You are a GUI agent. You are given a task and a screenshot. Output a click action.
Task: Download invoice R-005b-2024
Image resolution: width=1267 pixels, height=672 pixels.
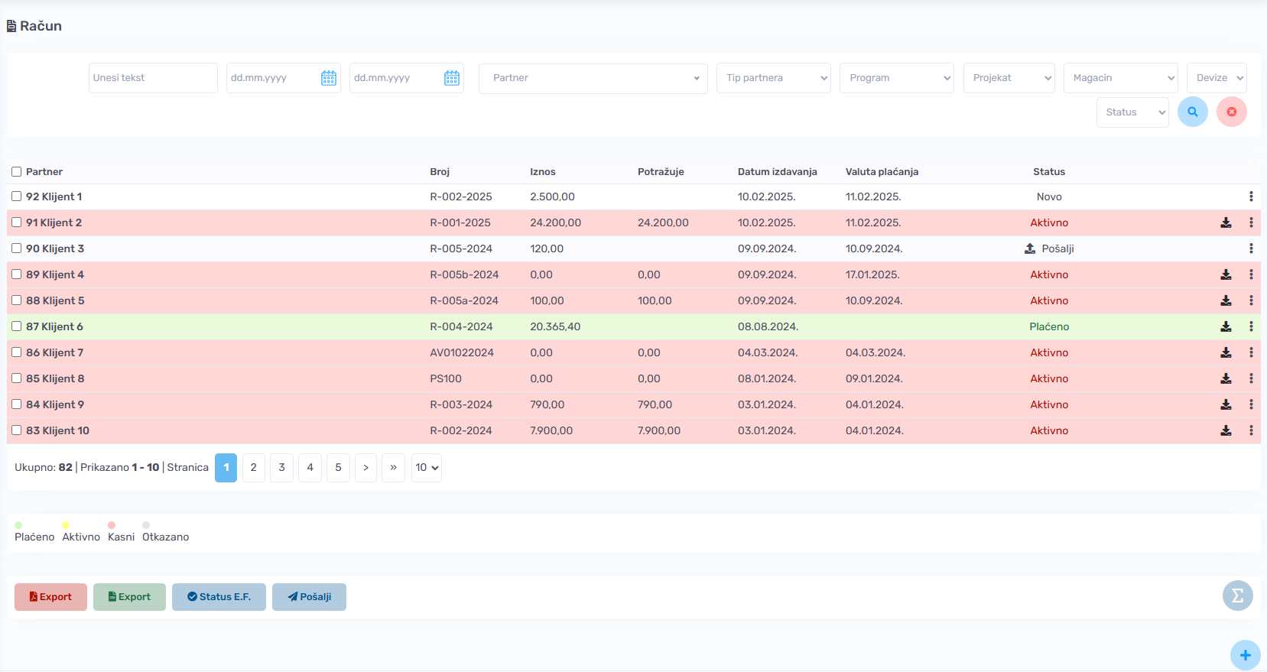[x=1226, y=274]
